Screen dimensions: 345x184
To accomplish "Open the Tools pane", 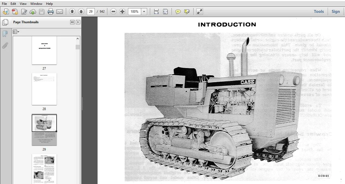I will [x=319, y=12].
